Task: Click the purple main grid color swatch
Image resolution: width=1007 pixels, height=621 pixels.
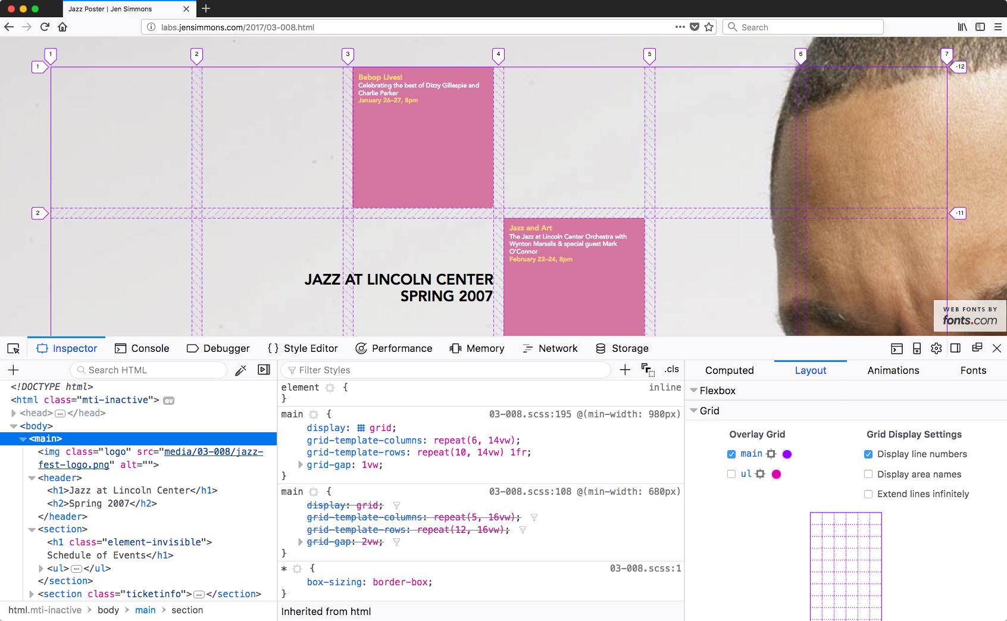Action: pyautogui.click(x=787, y=454)
